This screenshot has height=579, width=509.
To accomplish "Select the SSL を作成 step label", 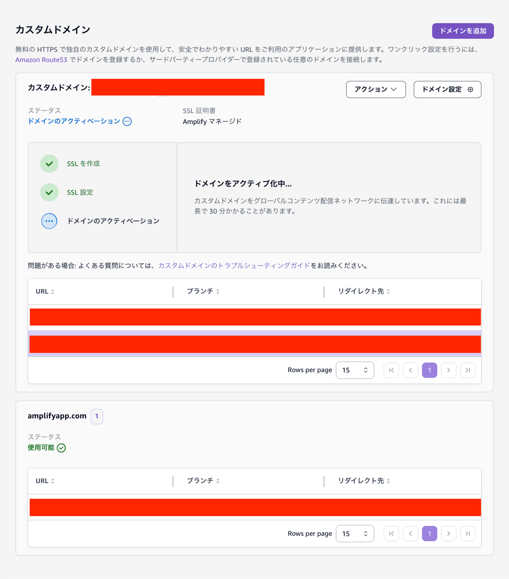I will pyautogui.click(x=84, y=164).
